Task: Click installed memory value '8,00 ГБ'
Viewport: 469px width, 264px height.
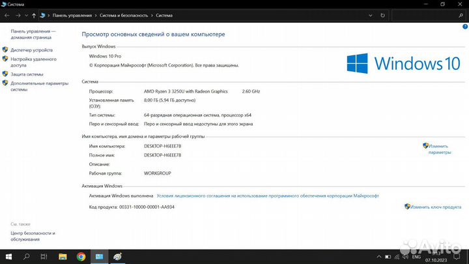Action: tap(169, 100)
